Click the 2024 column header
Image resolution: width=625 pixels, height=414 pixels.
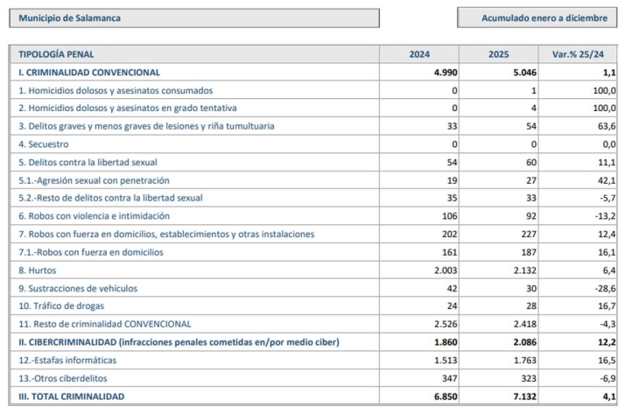point(419,54)
